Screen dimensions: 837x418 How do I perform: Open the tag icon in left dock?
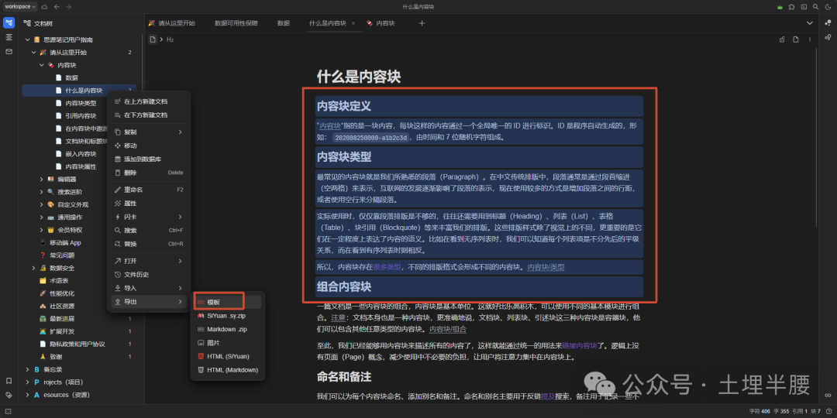click(x=9, y=395)
